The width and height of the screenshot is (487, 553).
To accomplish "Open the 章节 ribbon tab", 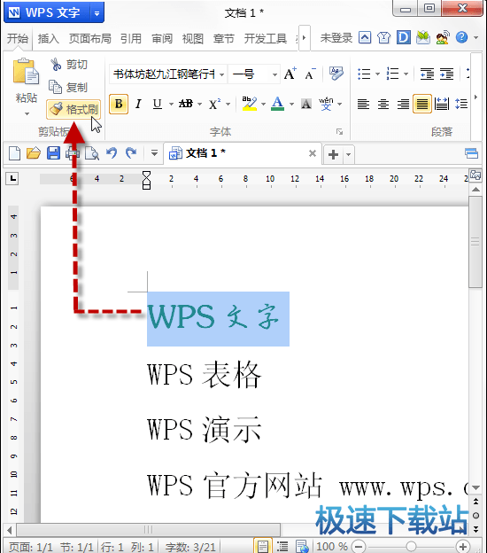I will pos(224,38).
